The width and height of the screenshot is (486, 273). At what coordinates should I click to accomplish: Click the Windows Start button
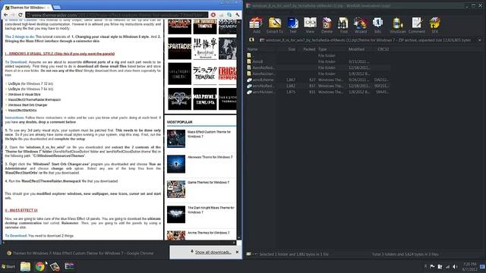tap(8, 266)
